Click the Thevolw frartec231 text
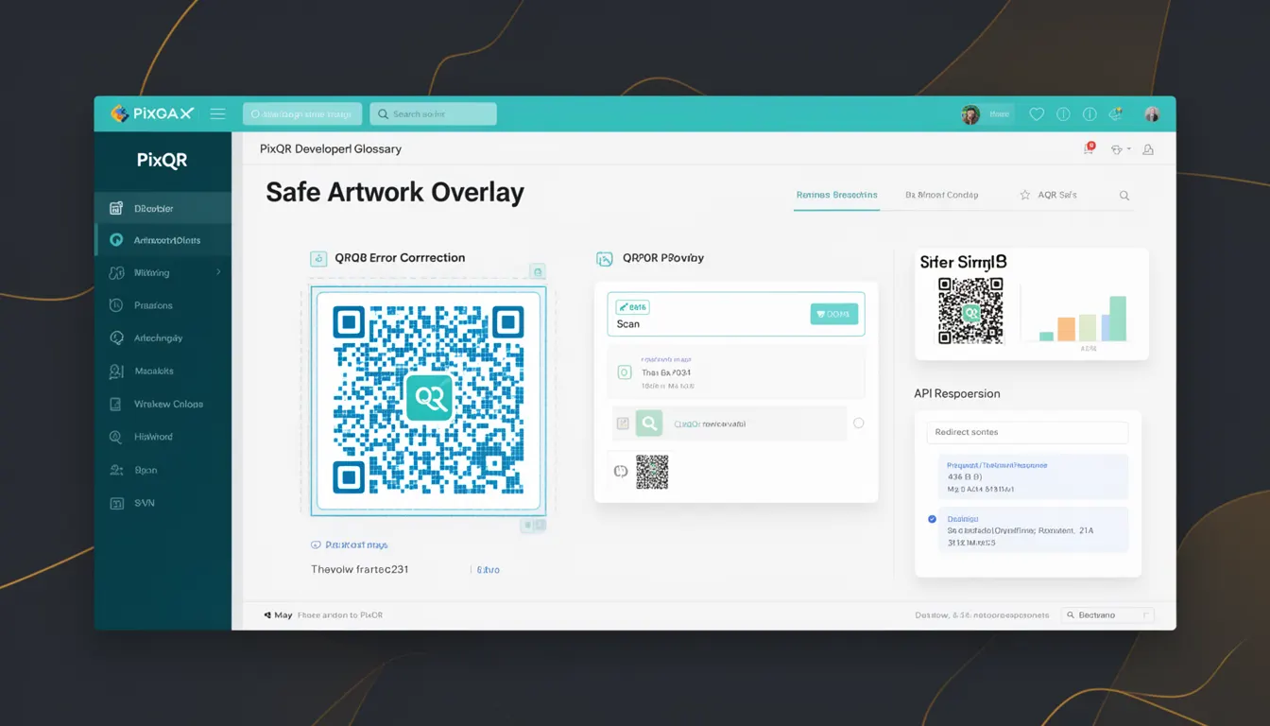Image resolution: width=1270 pixels, height=726 pixels. (360, 570)
